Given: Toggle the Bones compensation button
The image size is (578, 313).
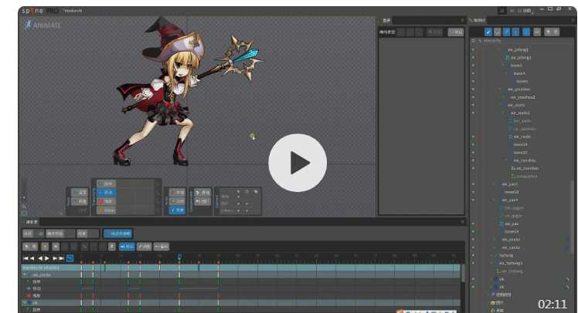Looking at the screenshot, I should [202, 193].
